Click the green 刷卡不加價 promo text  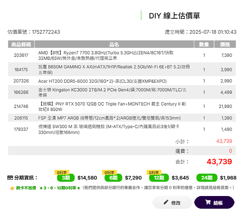click(x=26, y=188)
